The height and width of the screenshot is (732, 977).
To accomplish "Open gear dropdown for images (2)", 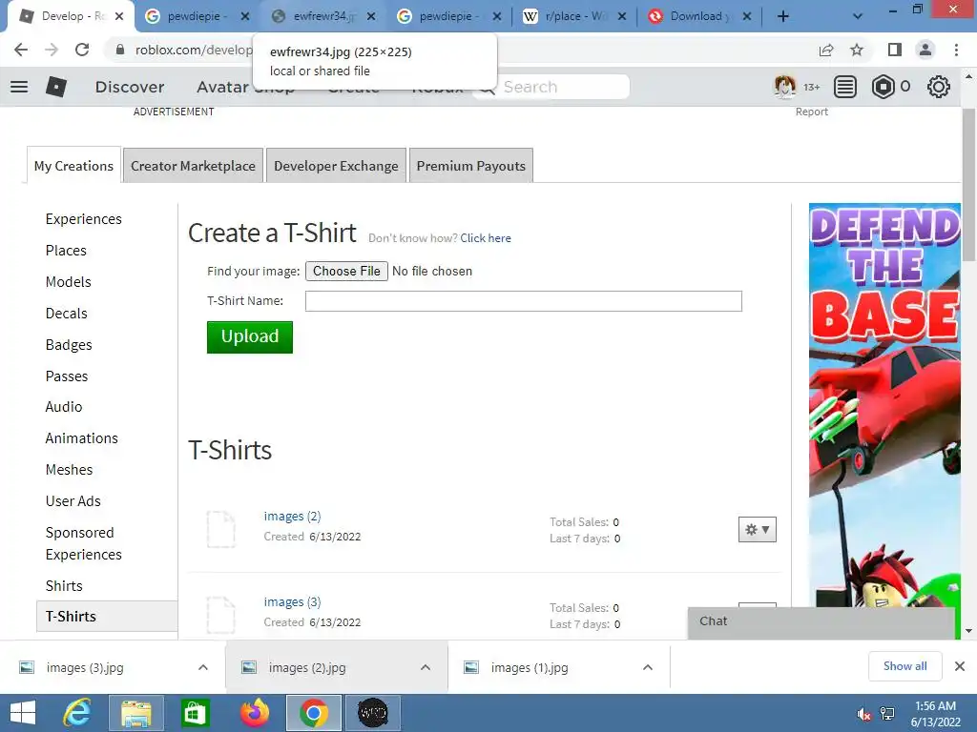I will click(757, 530).
